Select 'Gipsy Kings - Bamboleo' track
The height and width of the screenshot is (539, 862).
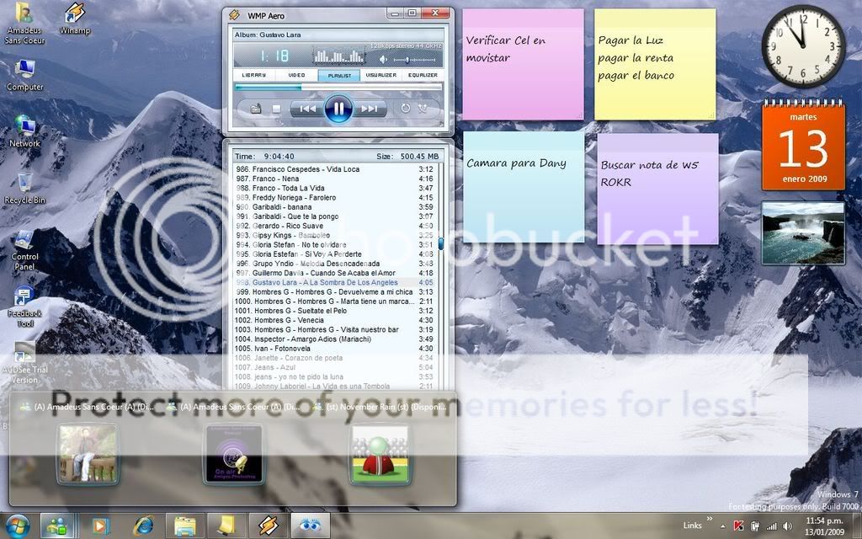coord(334,236)
